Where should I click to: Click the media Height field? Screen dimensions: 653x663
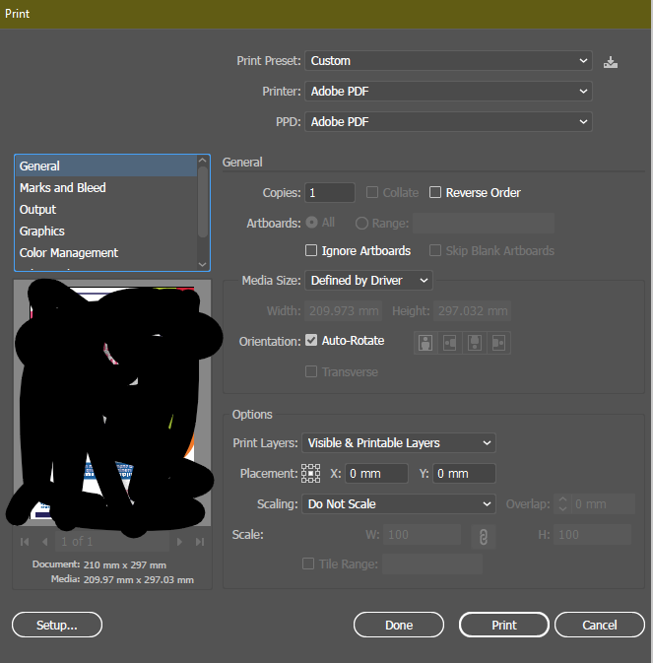pos(473,311)
